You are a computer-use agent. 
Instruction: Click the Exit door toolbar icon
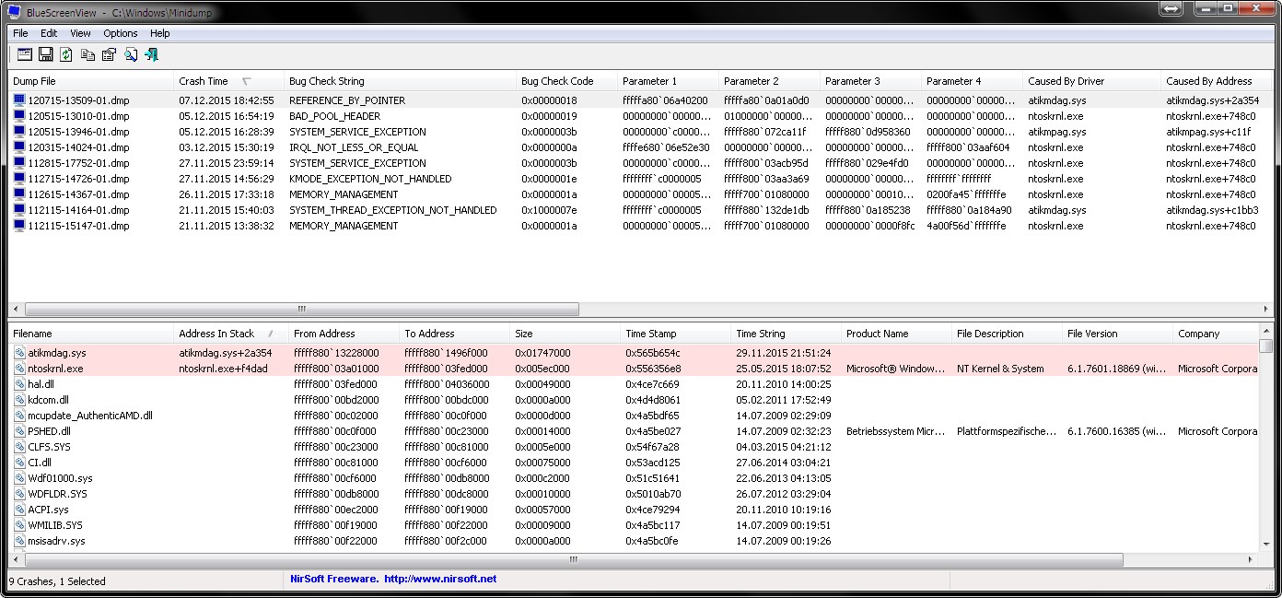[x=152, y=54]
